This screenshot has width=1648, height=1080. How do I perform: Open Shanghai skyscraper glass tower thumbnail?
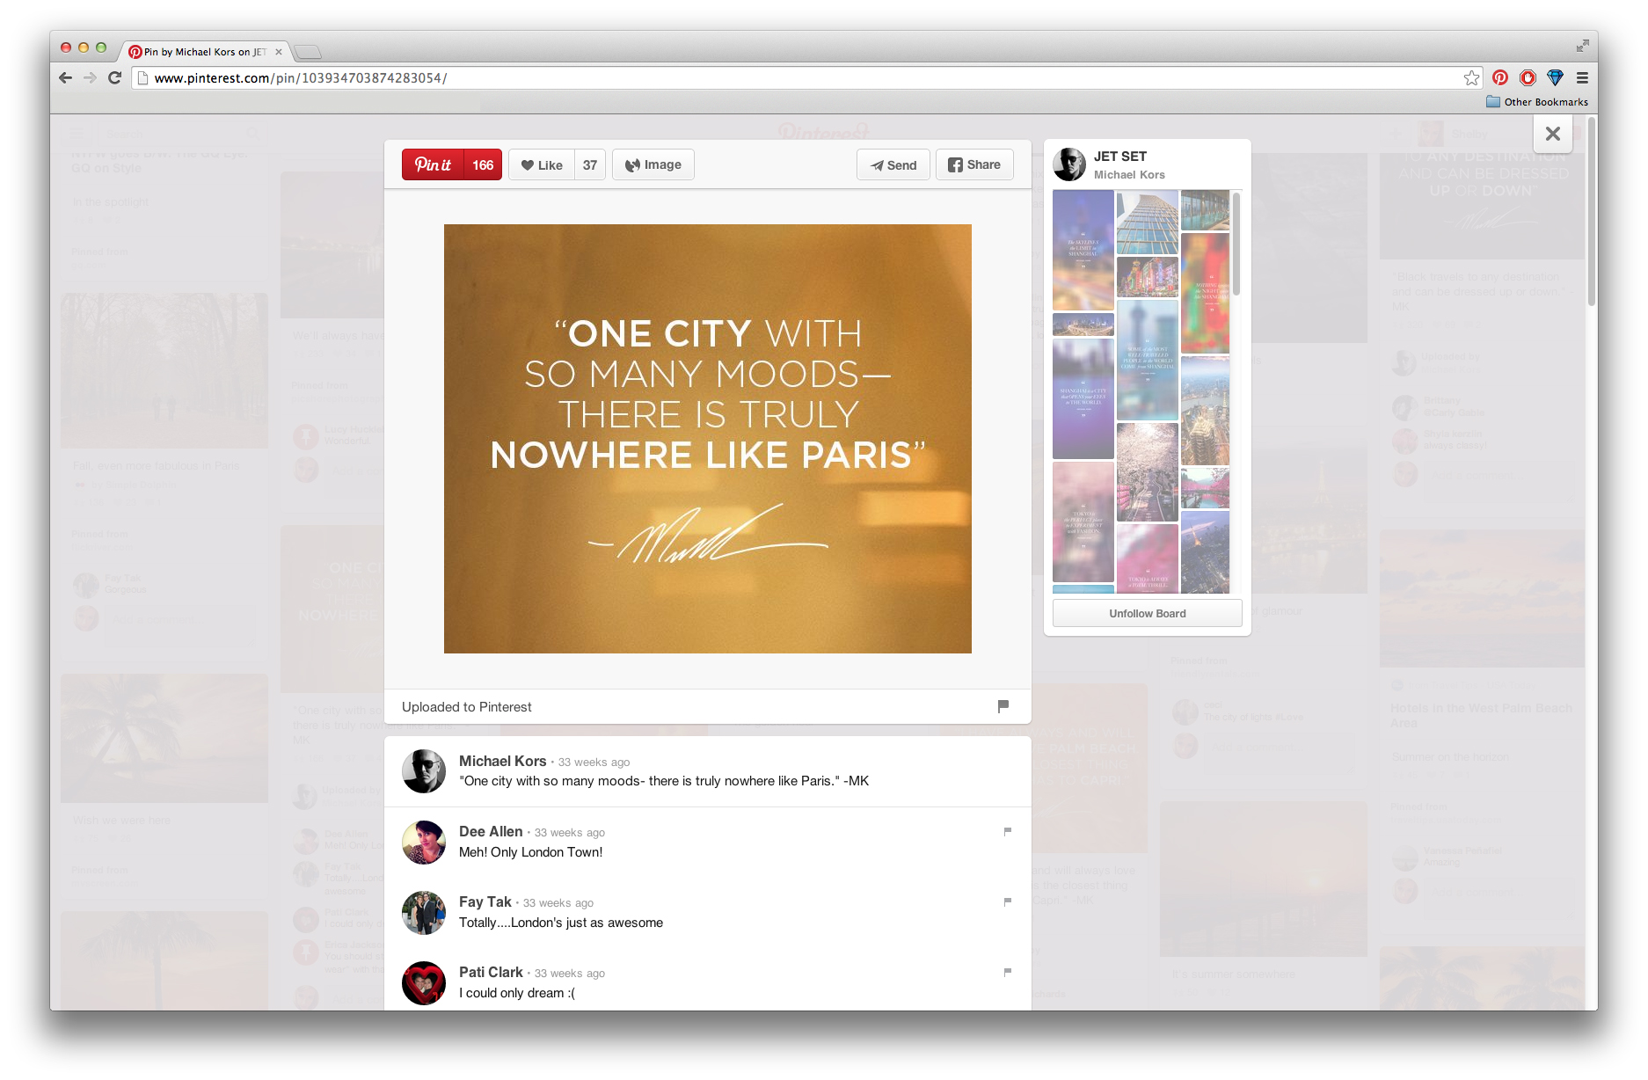(x=1148, y=223)
